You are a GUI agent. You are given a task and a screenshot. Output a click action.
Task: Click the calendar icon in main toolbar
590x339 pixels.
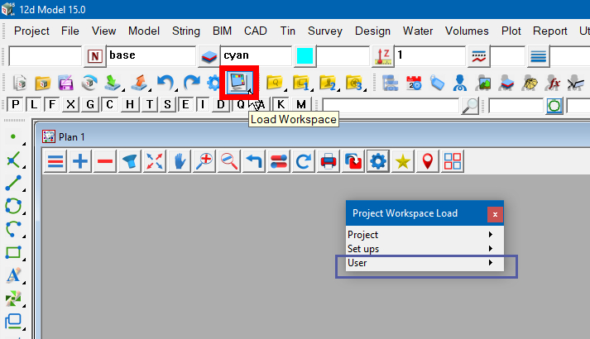click(x=414, y=83)
